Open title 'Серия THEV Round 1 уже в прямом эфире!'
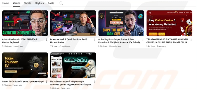197x90 pixels. click(23, 81)
